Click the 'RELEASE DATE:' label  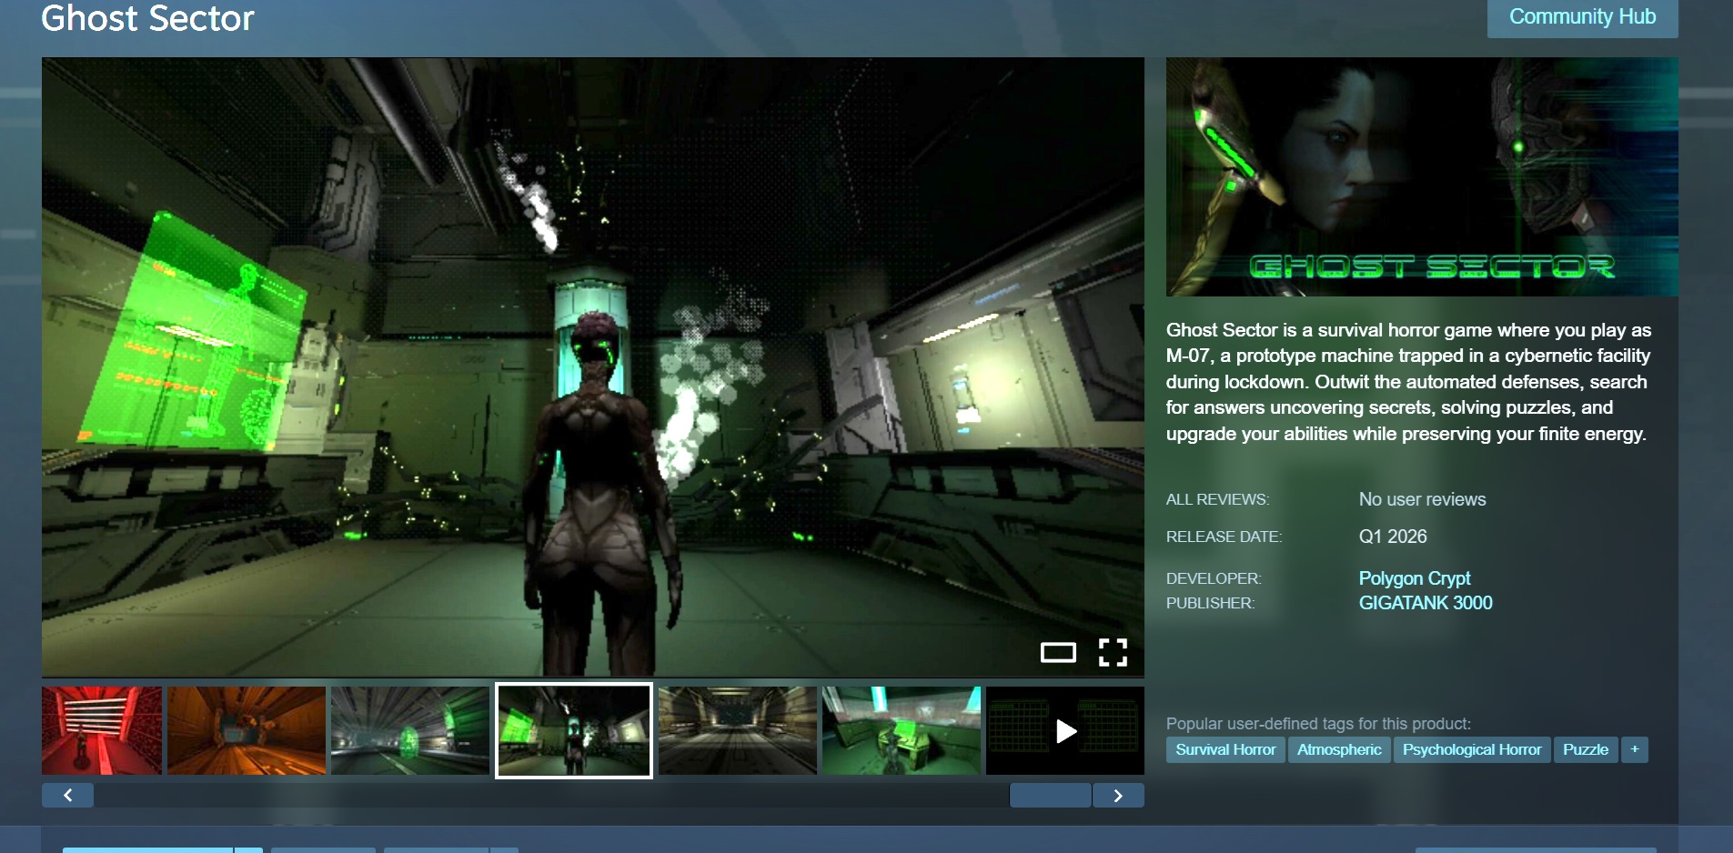tap(1224, 537)
